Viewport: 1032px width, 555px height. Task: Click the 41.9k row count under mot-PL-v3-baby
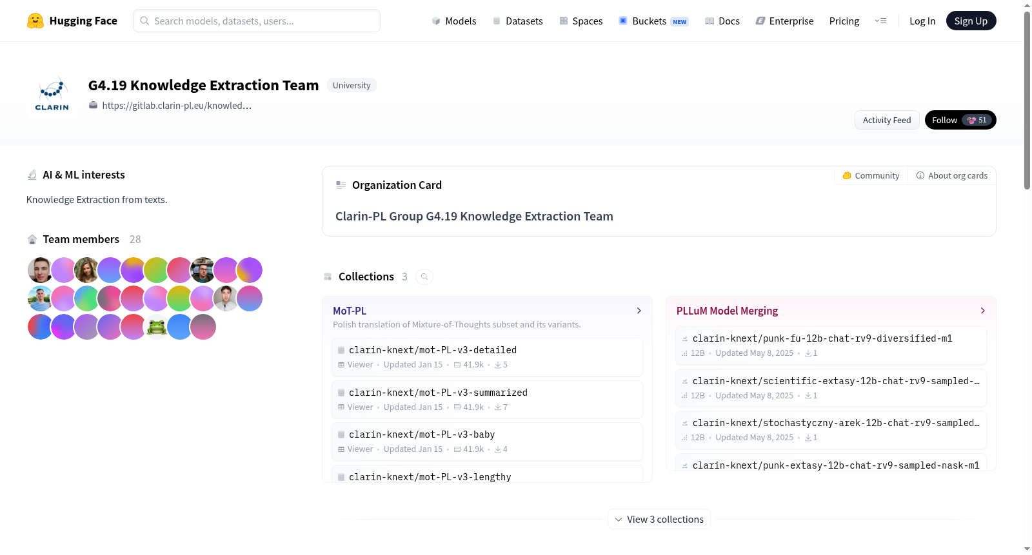[x=473, y=449]
